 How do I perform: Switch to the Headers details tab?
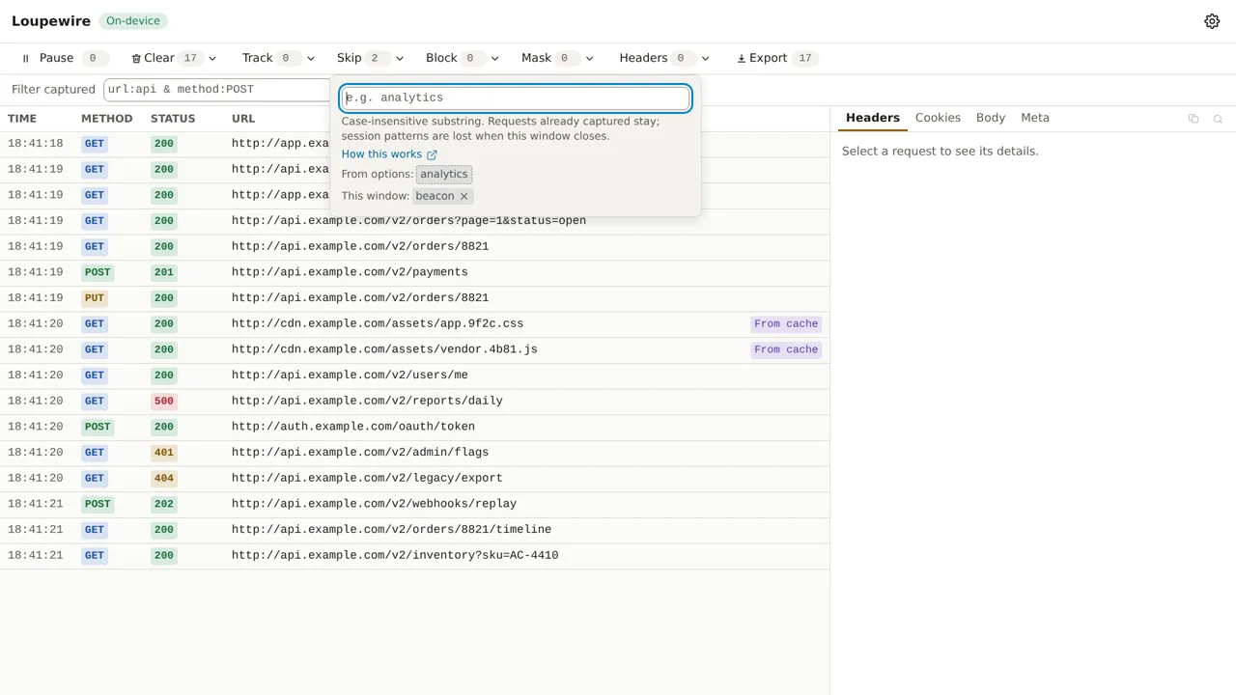coord(873,118)
